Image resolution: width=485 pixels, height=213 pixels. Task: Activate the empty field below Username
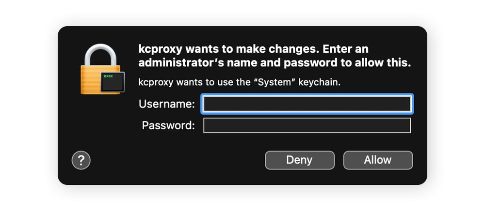[x=307, y=125]
